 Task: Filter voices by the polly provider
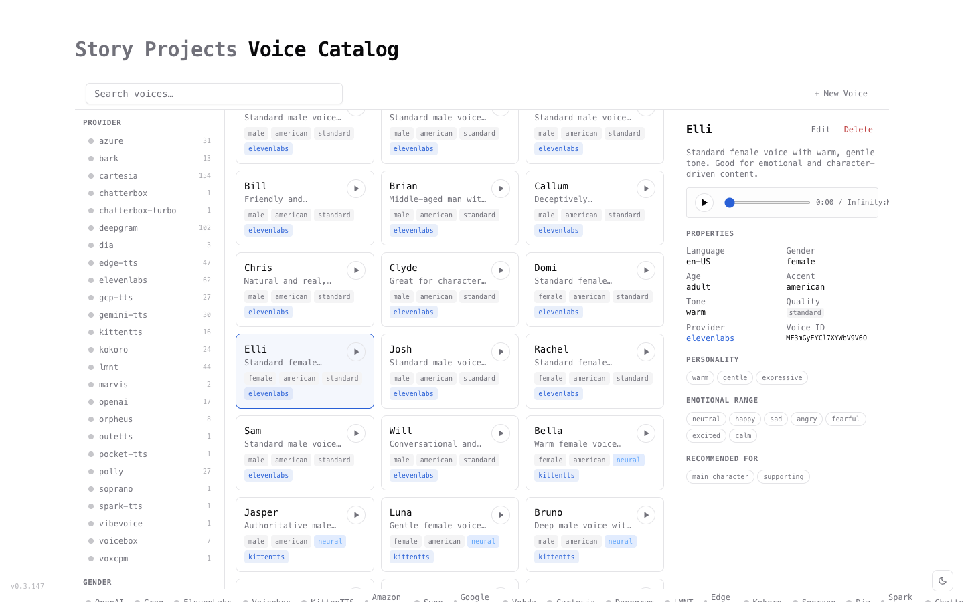(110, 472)
